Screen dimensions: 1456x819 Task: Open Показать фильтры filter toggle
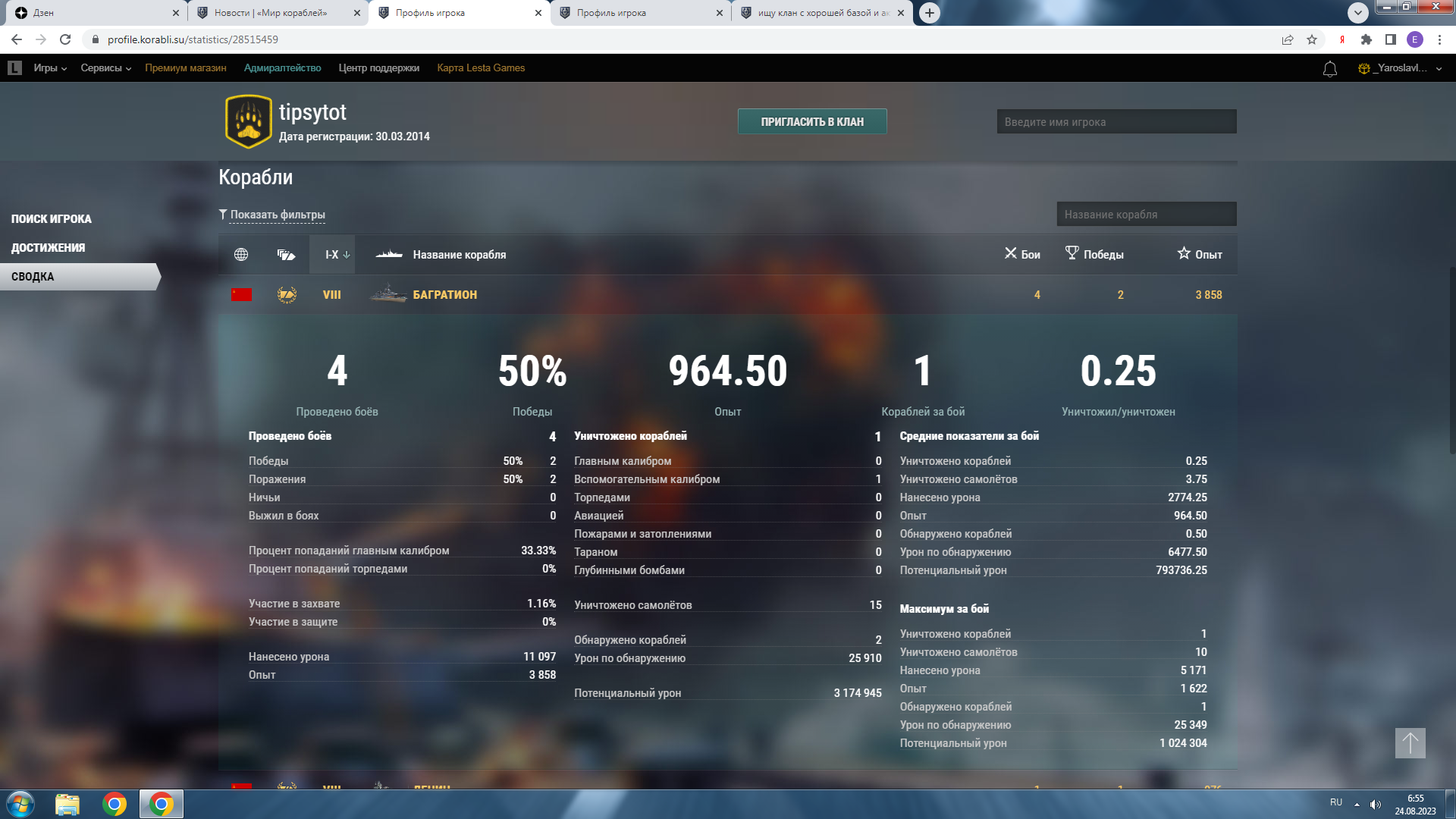272,215
